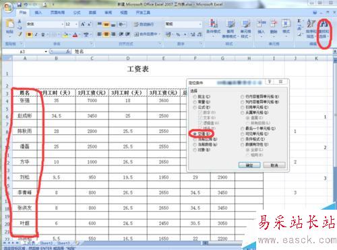The height and width of the screenshot is (250, 337).
Task: Open Find and Select (查找和选择)
Action: (324, 29)
